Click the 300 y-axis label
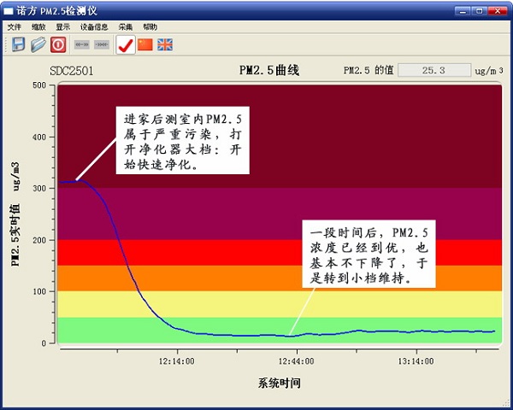Screen dimensions: 513x410 pyautogui.click(x=39, y=189)
